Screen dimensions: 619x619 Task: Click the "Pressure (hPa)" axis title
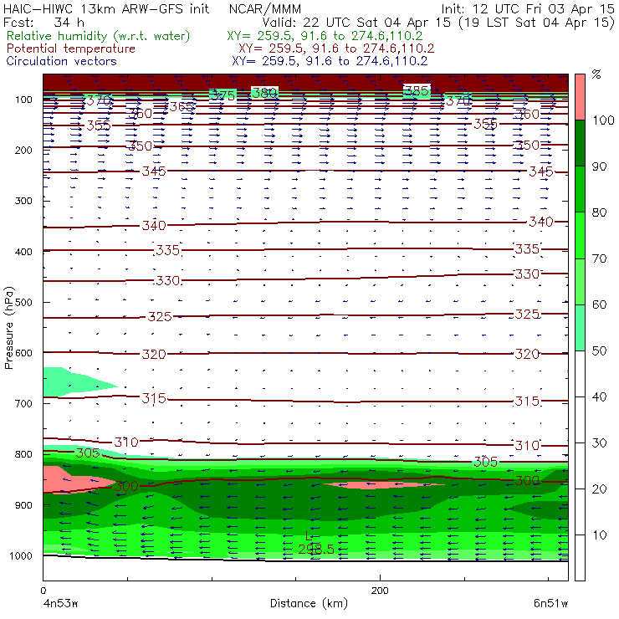click(x=8, y=328)
